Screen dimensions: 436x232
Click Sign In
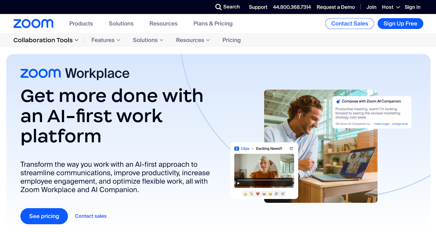tap(412, 7)
